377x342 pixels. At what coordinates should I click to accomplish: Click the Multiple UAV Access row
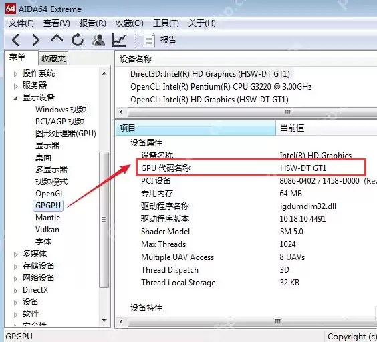(223, 257)
